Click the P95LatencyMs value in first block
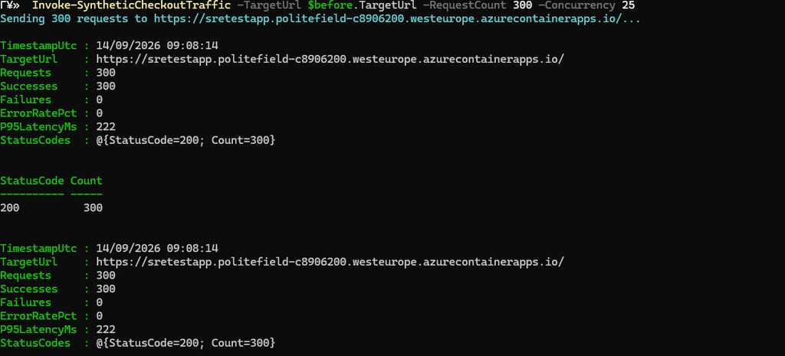Image resolution: width=785 pixels, height=356 pixels. 106,126
